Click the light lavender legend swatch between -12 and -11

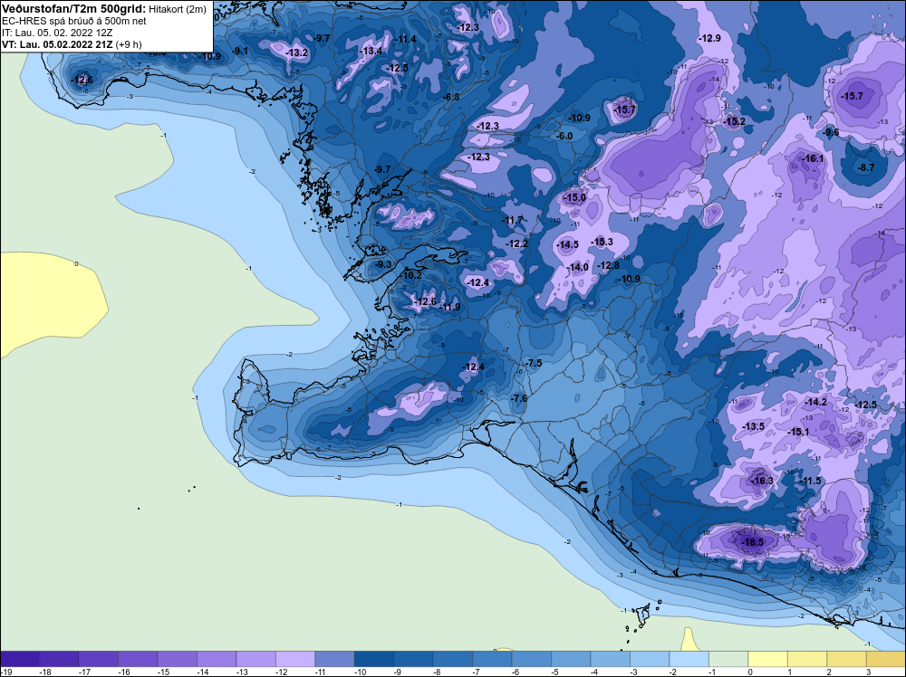295,659
